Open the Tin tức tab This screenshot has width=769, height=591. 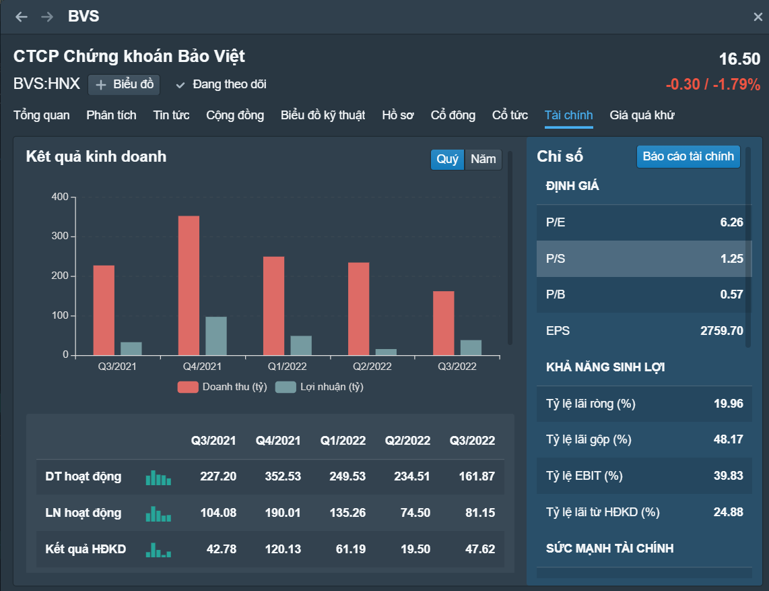click(171, 115)
